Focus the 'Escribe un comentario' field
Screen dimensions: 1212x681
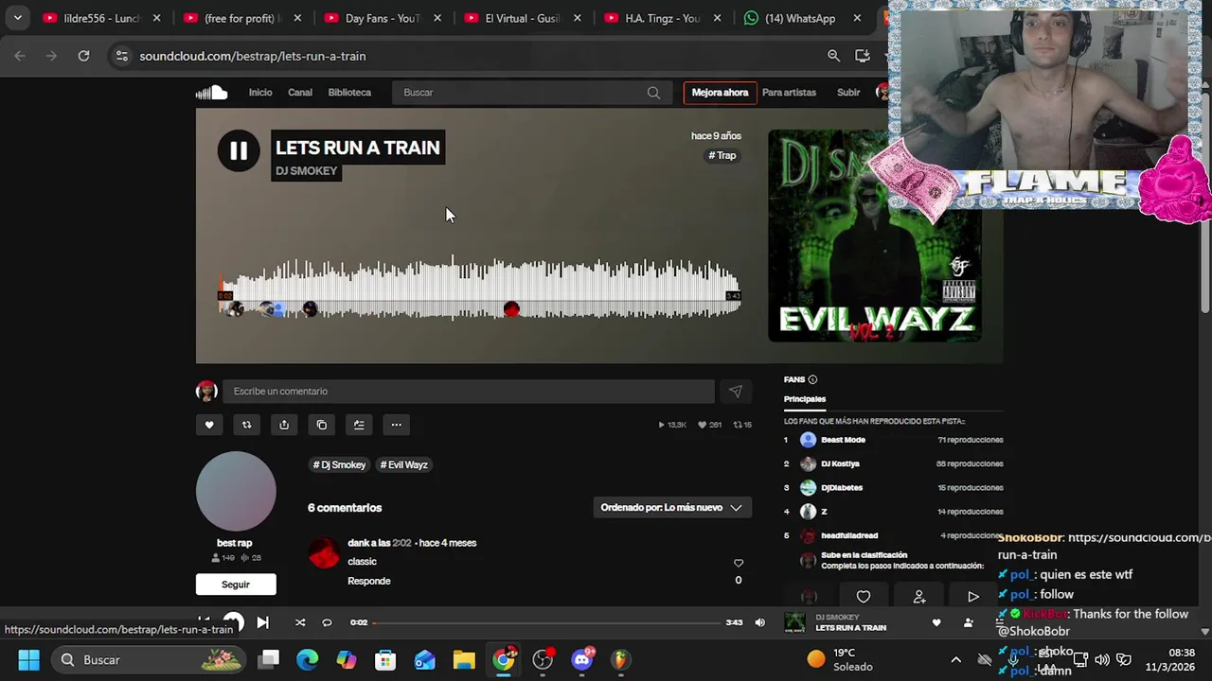point(469,392)
